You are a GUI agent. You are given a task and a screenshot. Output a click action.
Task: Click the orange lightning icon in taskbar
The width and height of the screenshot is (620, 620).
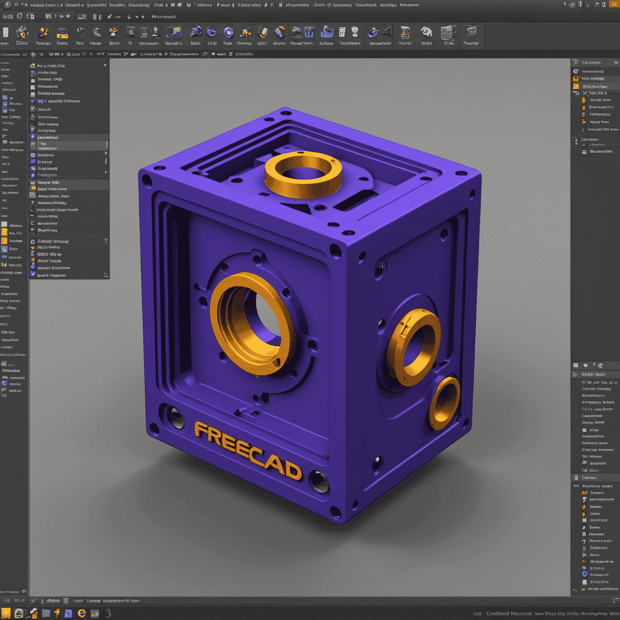(x=57, y=613)
